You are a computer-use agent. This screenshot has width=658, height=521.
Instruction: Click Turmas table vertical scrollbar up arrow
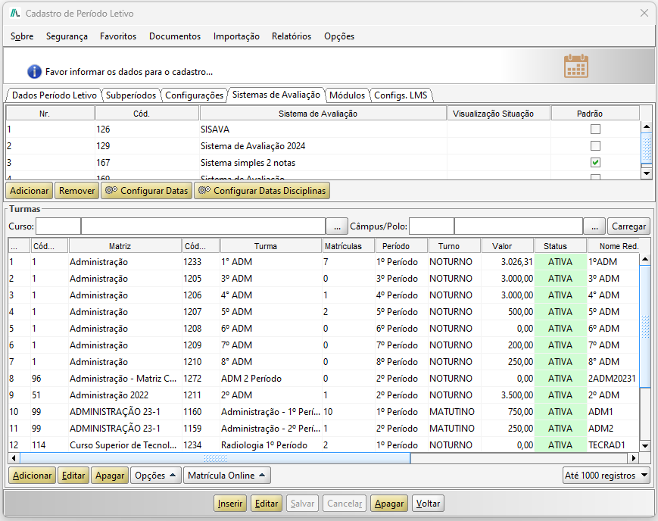645,260
